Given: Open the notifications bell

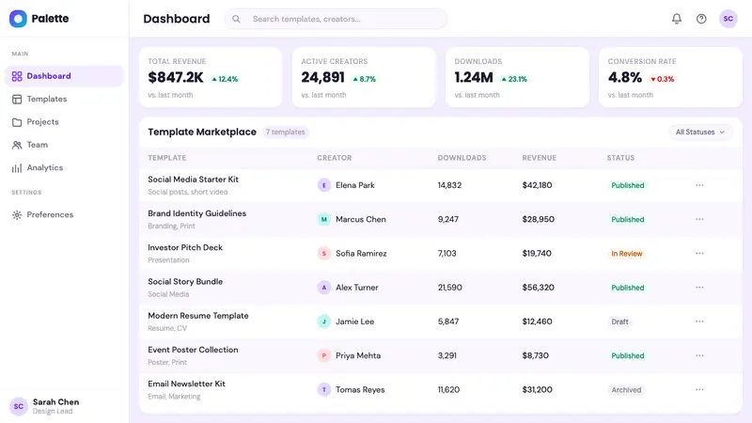Looking at the screenshot, I should pos(676,19).
